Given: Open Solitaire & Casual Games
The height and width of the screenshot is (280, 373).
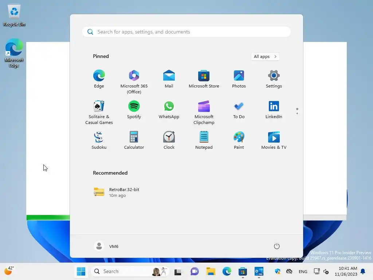Looking at the screenshot, I should 99,113.
